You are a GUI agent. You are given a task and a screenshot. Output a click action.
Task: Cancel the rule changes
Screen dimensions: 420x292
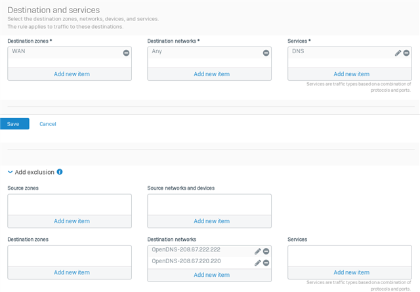point(48,124)
